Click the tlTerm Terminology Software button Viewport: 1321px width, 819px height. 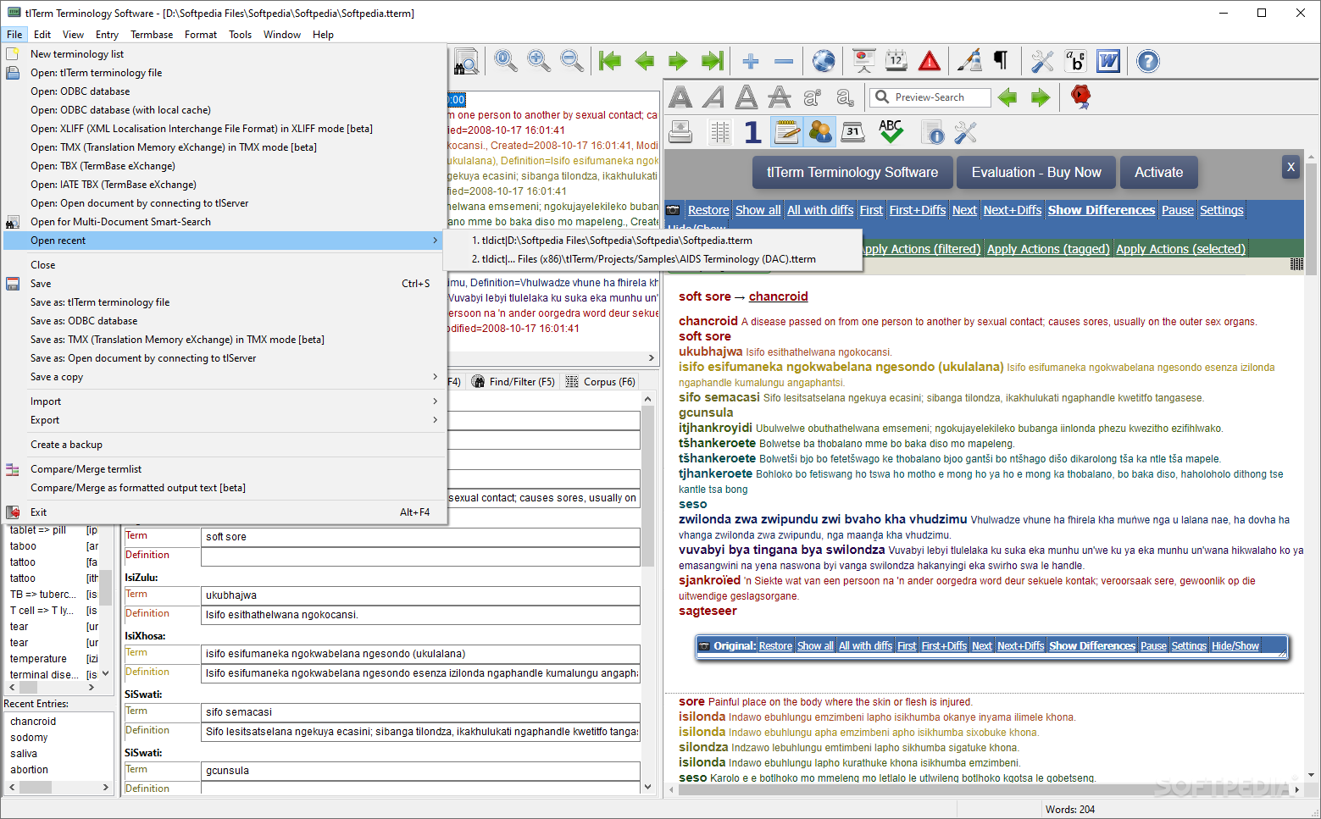[852, 172]
